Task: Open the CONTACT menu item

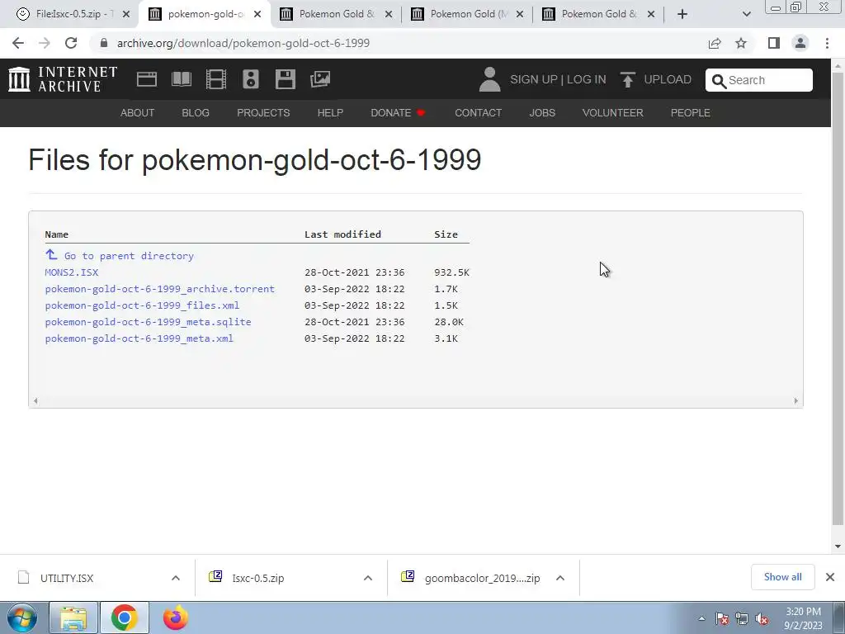Action: [478, 112]
